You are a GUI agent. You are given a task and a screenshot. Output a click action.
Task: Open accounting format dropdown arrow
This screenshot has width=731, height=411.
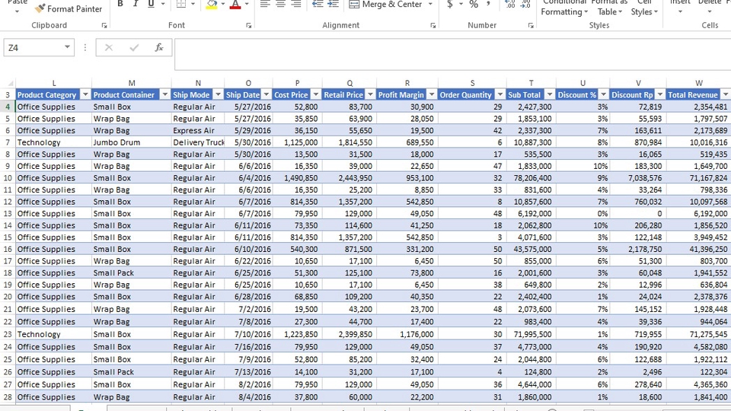click(461, 5)
